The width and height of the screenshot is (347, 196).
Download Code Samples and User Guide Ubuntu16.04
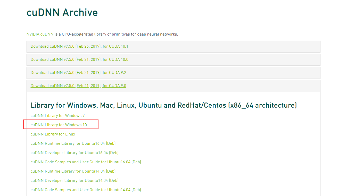(x=86, y=162)
